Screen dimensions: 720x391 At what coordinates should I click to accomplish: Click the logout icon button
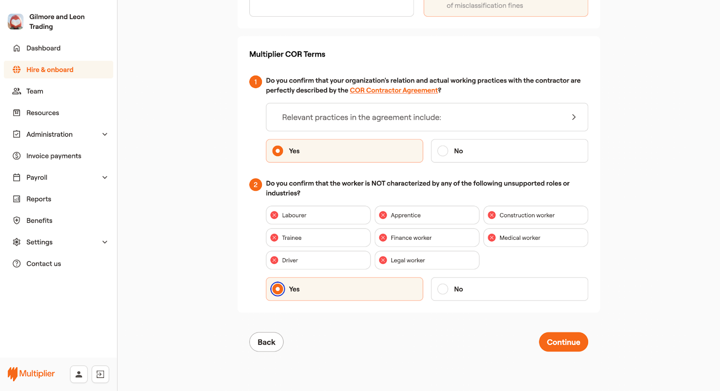(100, 374)
